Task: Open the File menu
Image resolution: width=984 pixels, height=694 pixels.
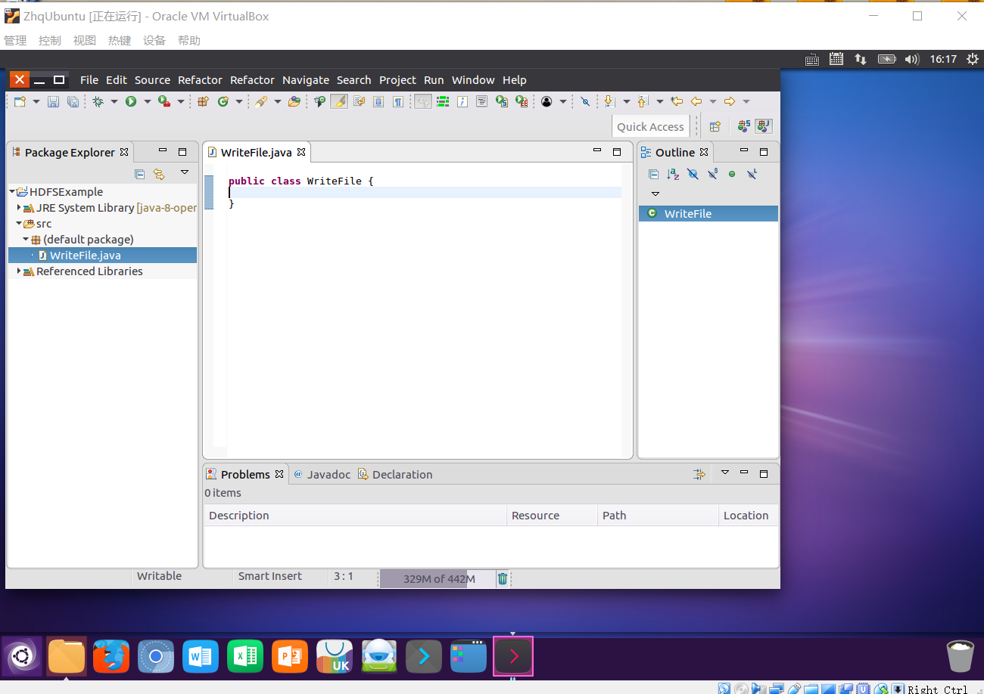Action: (x=89, y=80)
